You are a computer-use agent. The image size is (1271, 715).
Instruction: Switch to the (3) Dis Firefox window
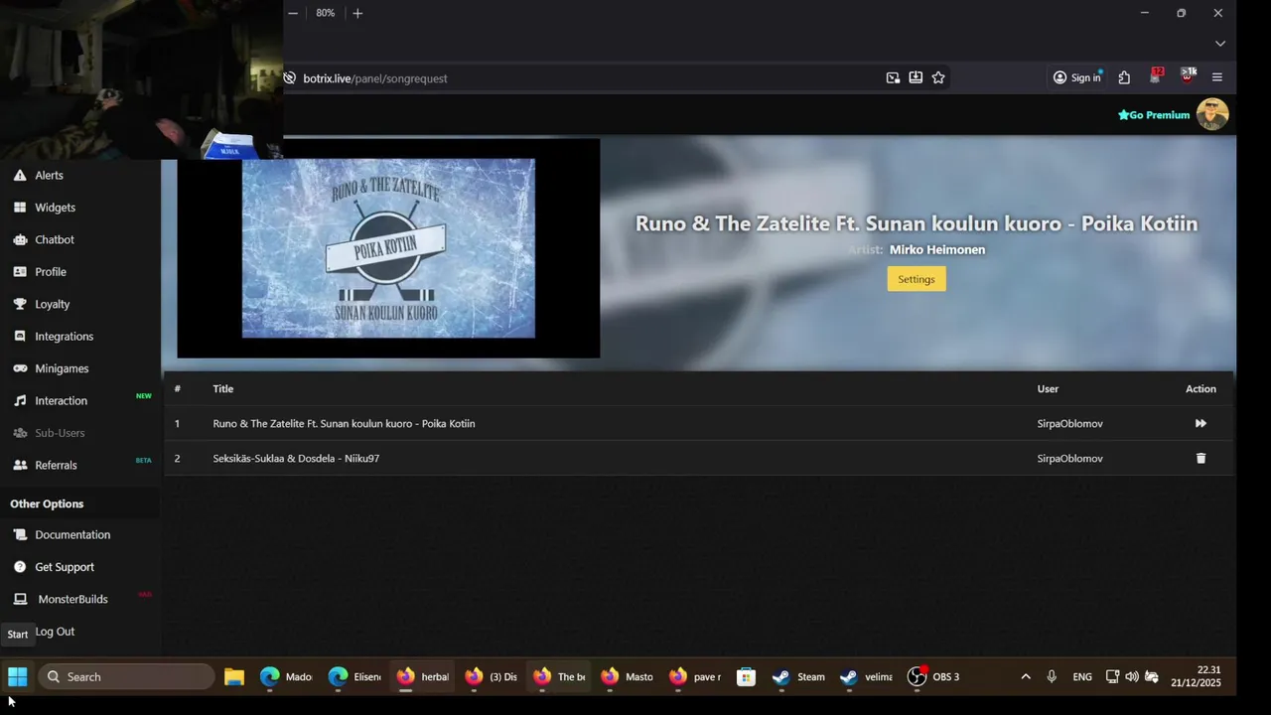coord(492,676)
